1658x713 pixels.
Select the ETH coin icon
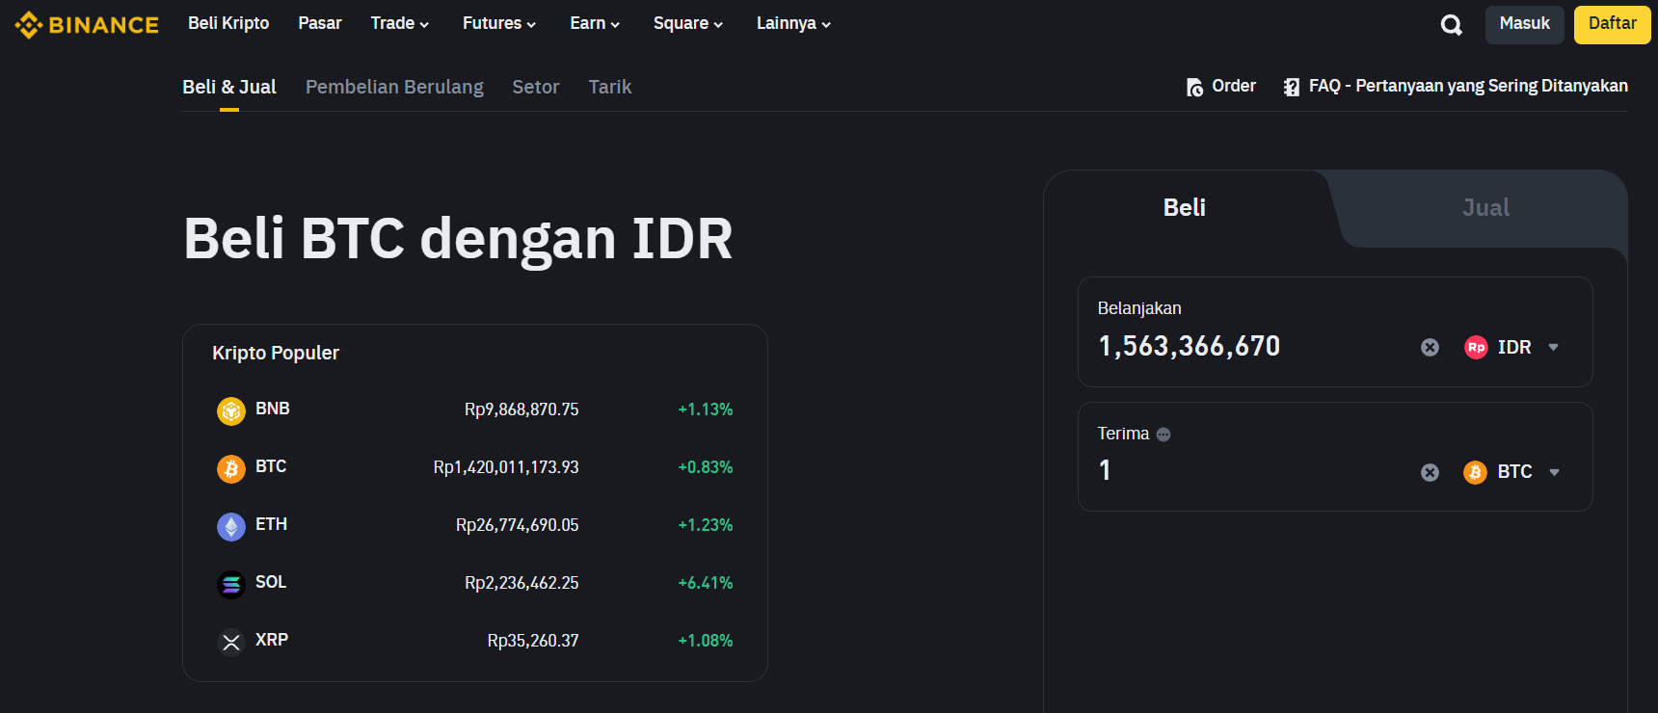coord(231,527)
